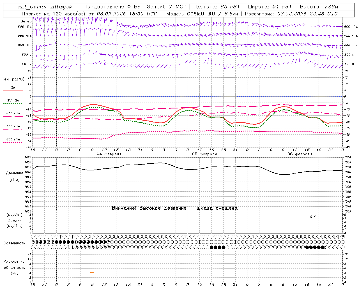Click the date label 06 февраля
The image size is (359, 287).
point(300,154)
